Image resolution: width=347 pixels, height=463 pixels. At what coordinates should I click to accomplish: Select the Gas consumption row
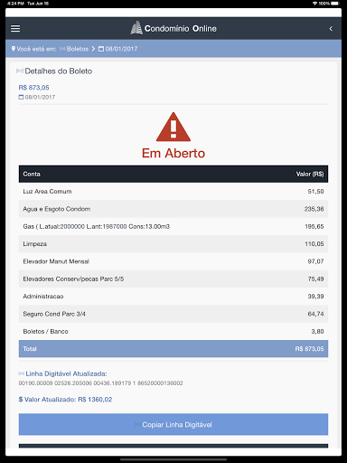click(x=173, y=226)
